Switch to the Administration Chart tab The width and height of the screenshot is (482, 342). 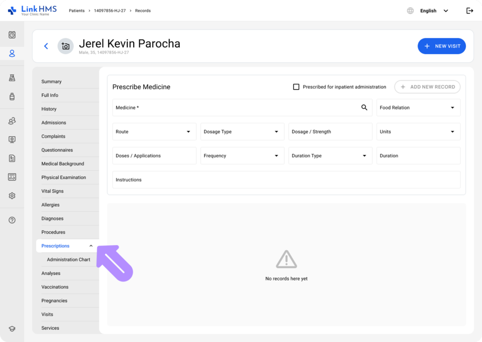click(68, 259)
